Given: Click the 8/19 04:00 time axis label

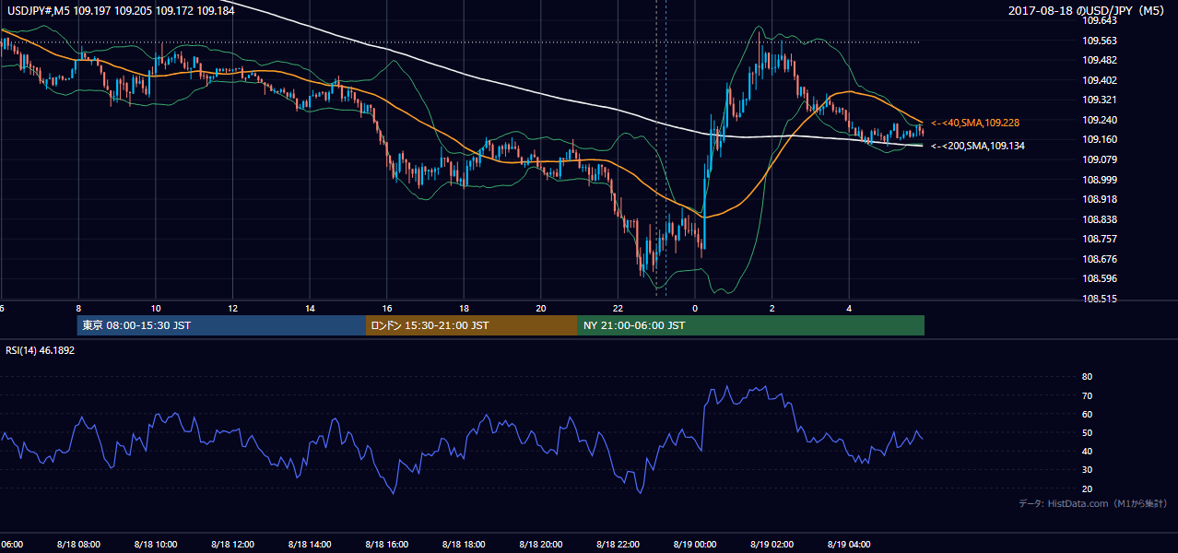Looking at the screenshot, I should pos(849,544).
